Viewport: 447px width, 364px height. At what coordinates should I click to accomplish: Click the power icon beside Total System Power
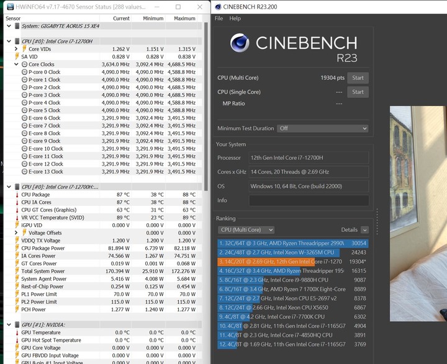(17, 271)
